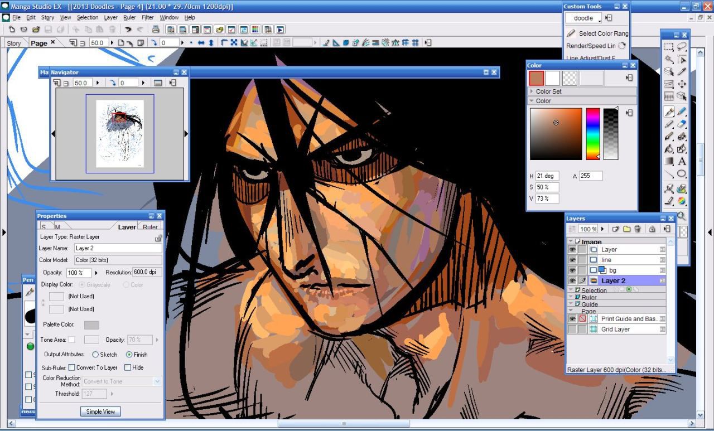Choose the Render/Speed Lines custom tool

[596, 46]
